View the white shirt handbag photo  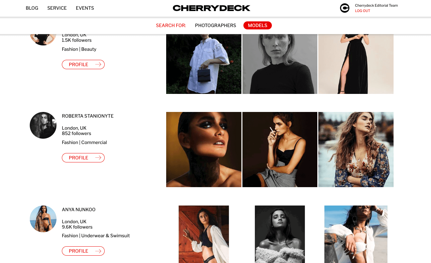204,64
